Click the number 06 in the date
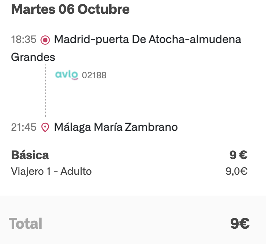This screenshot has height=244, width=266. [66, 9]
